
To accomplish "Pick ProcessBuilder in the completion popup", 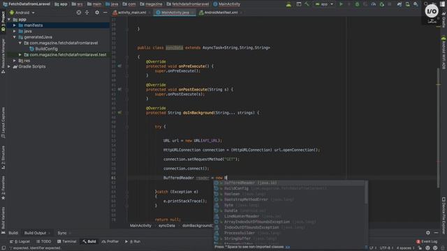I will 289,233.
